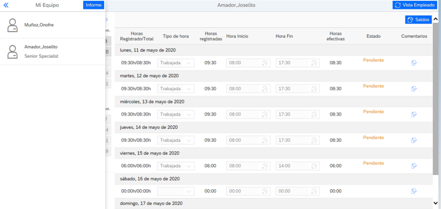Open time picker icon for viernes Hora Fin
This screenshot has height=209, width=441.
click(314, 166)
